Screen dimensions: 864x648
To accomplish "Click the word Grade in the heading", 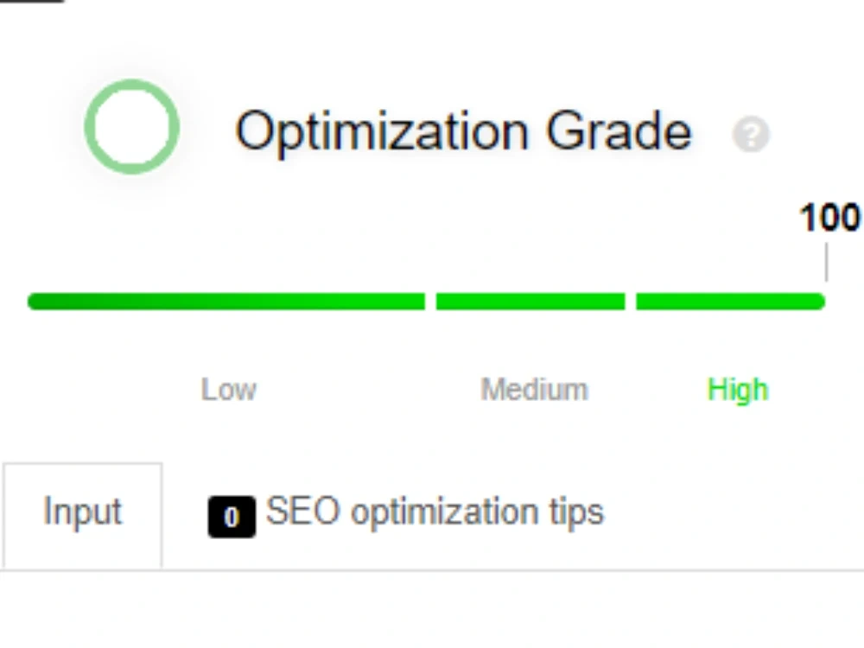I will [x=619, y=130].
